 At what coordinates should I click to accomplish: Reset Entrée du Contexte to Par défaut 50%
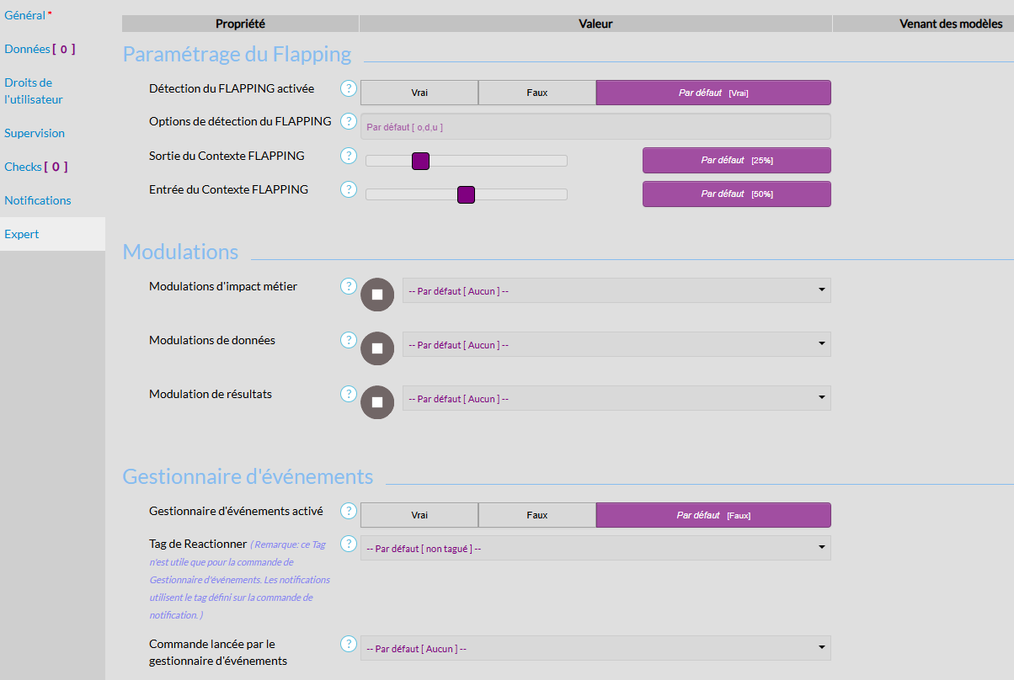pos(736,194)
